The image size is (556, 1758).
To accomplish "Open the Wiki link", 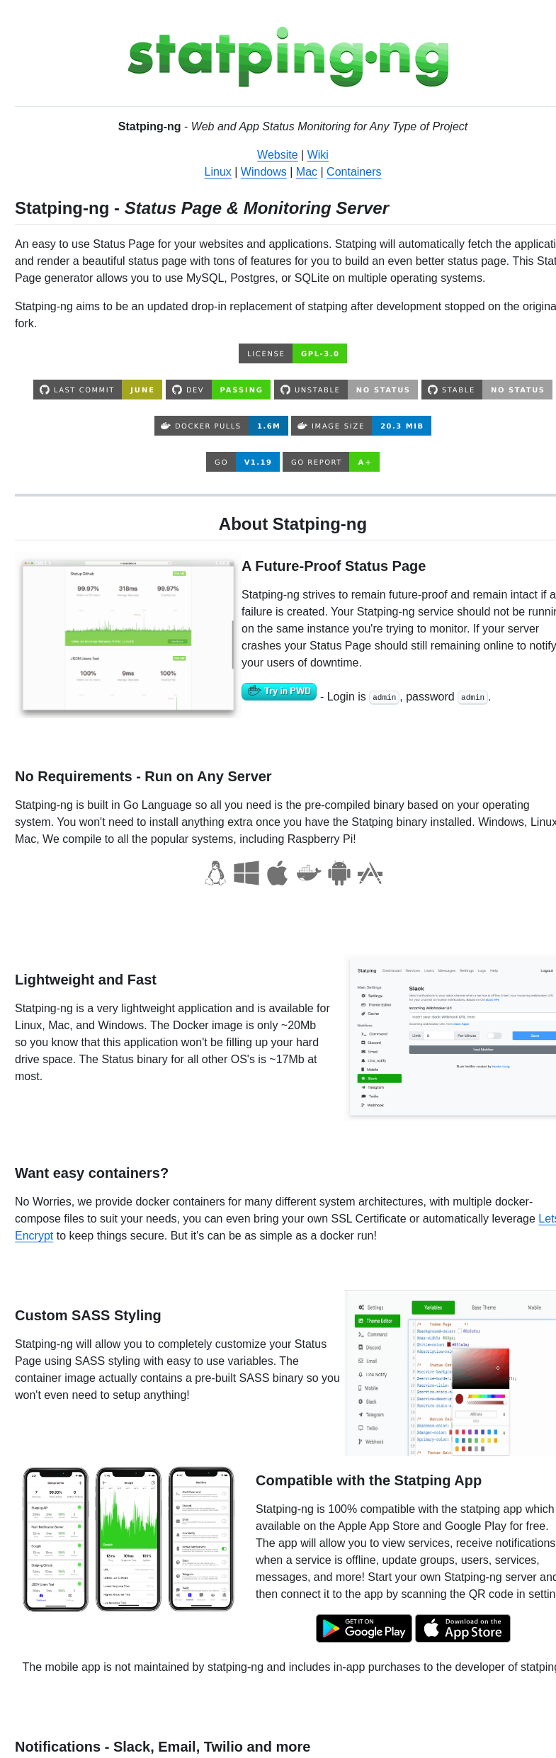I will (317, 154).
